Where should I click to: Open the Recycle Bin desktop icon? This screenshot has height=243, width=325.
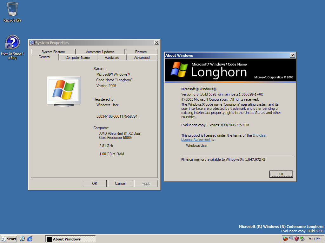click(12, 12)
